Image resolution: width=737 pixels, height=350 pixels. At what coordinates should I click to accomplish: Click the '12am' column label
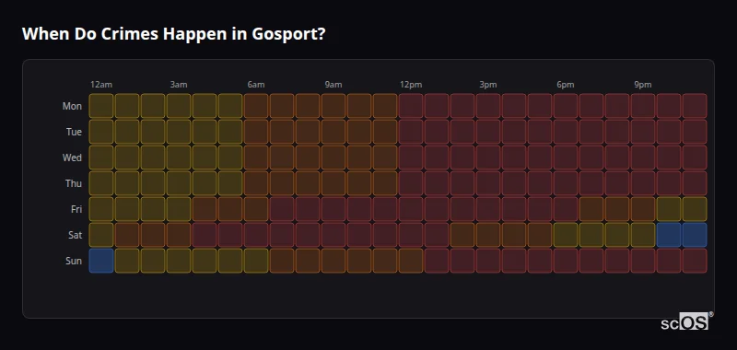point(101,85)
